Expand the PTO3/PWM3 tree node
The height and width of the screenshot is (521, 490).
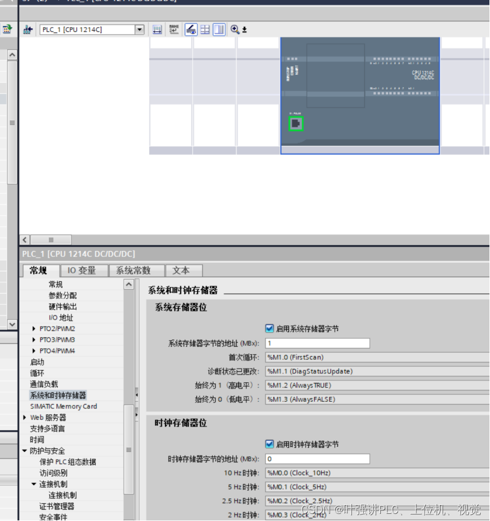pos(34,340)
